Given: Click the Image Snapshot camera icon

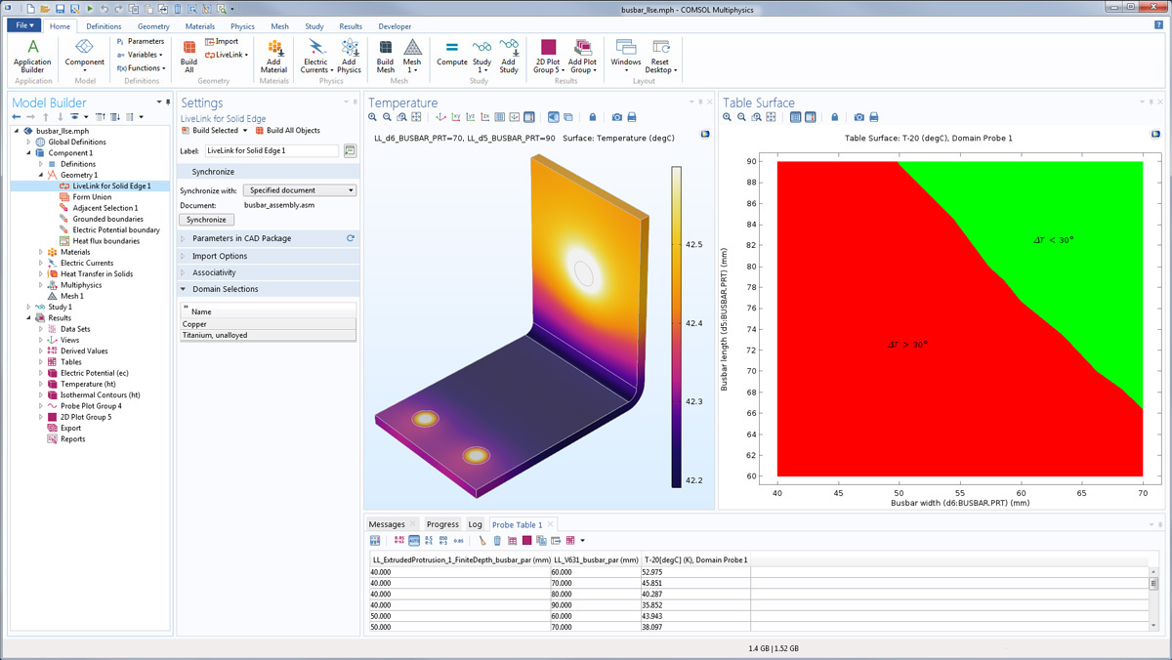Looking at the screenshot, I should pos(615,117).
